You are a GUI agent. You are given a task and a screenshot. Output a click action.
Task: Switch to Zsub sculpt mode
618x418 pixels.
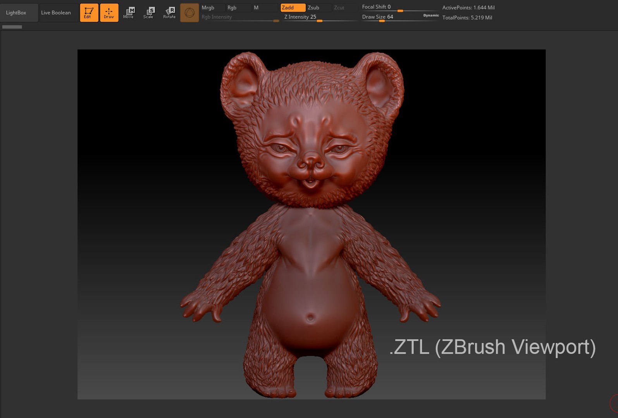click(x=318, y=8)
